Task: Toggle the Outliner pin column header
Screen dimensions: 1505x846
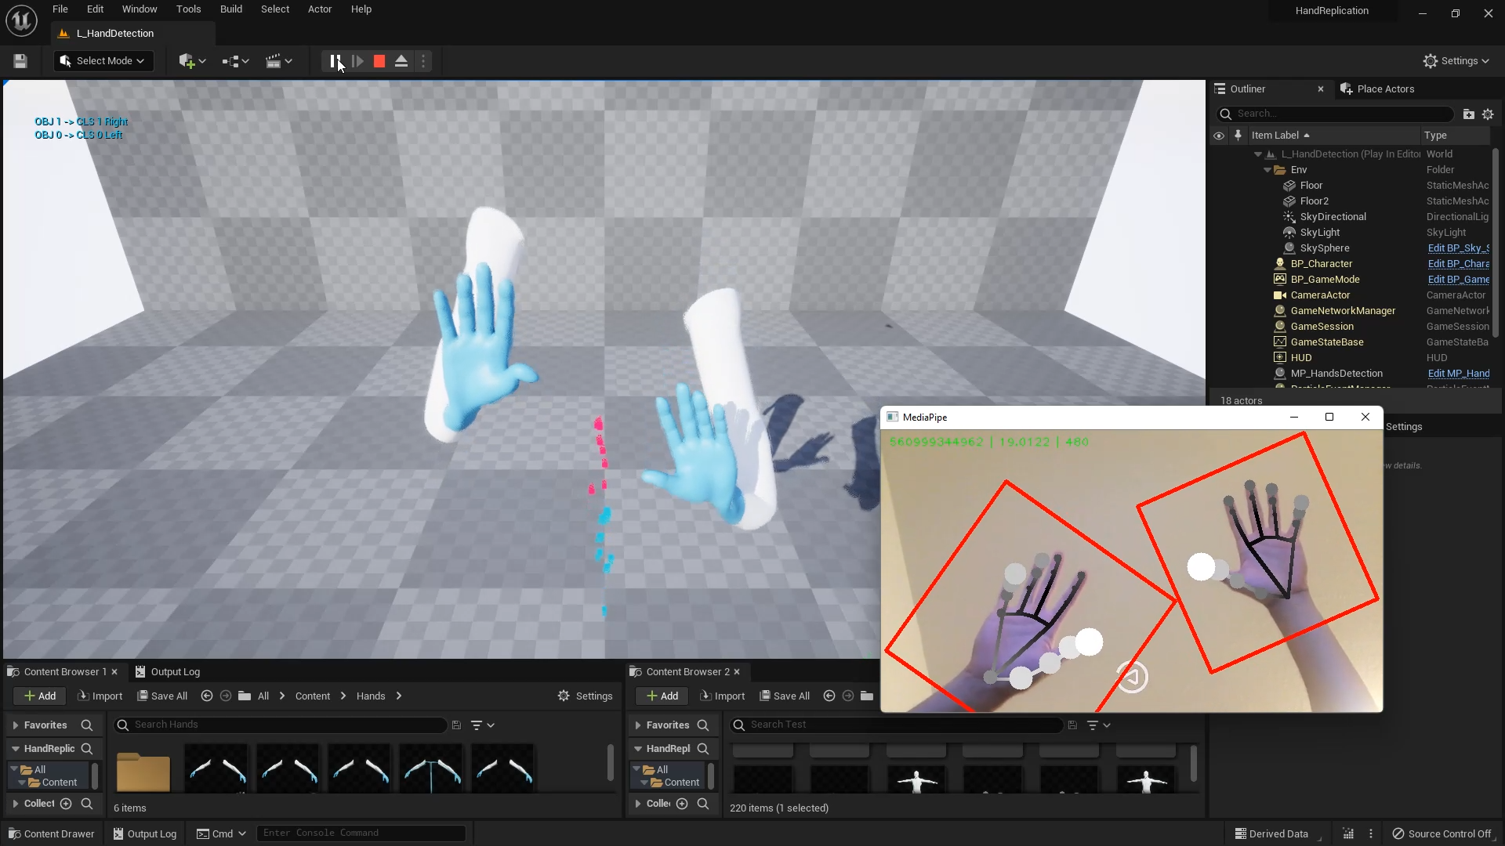Action: click(1238, 136)
